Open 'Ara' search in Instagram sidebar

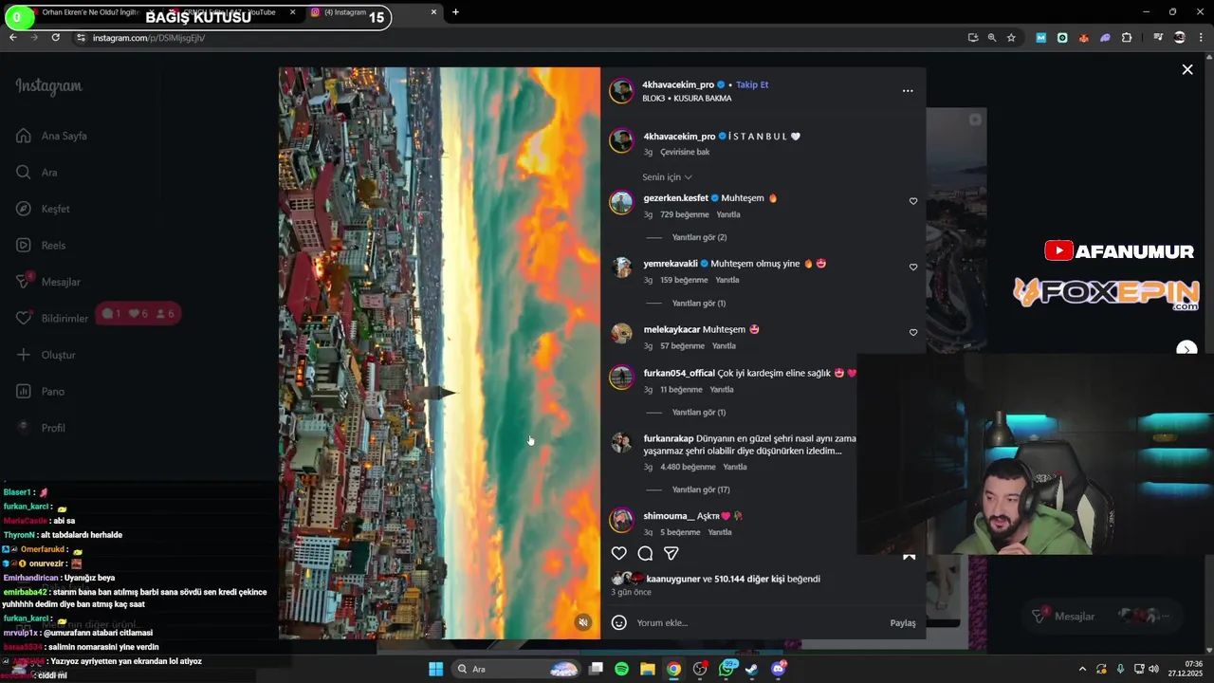38,173
